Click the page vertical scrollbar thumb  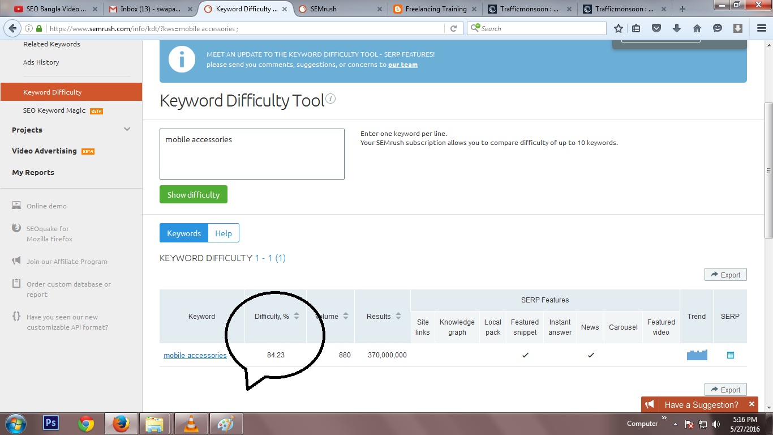[768, 170]
